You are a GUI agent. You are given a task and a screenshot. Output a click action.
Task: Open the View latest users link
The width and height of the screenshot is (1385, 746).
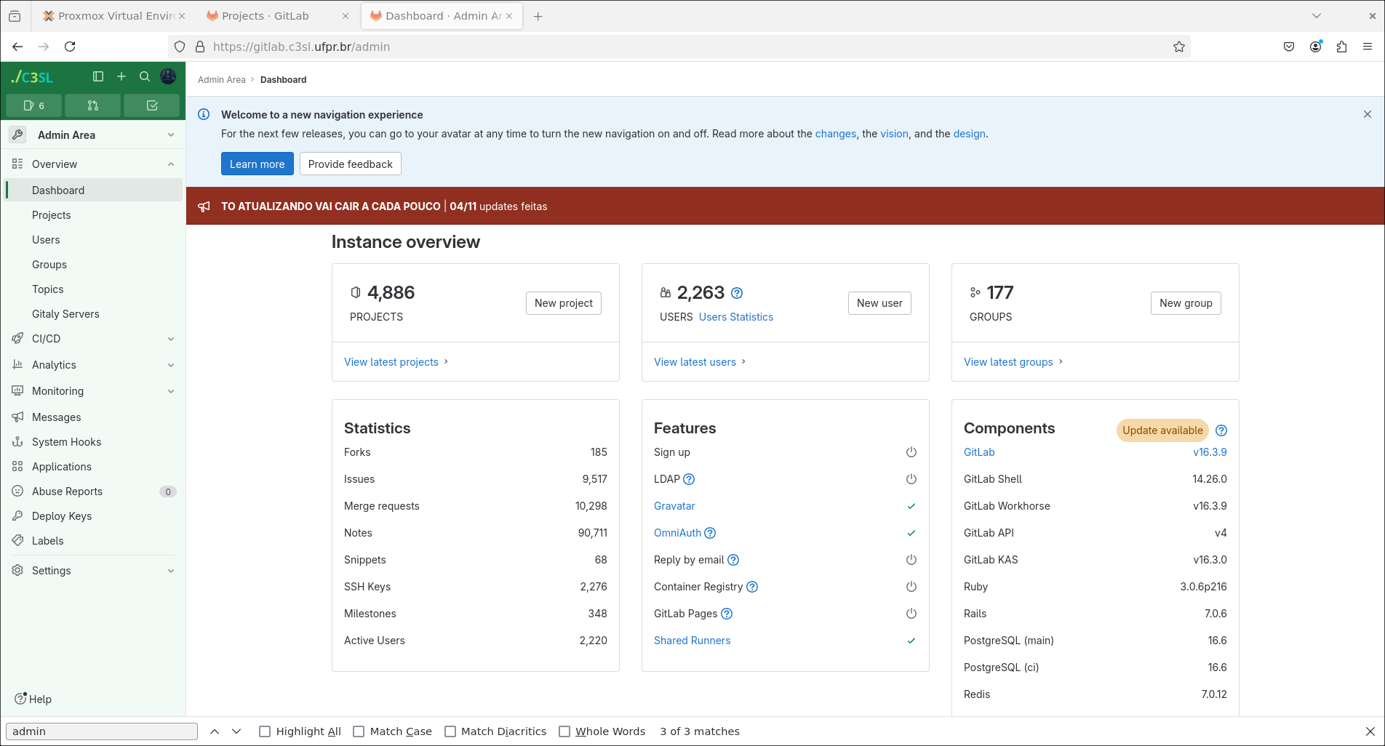(695, 362)
